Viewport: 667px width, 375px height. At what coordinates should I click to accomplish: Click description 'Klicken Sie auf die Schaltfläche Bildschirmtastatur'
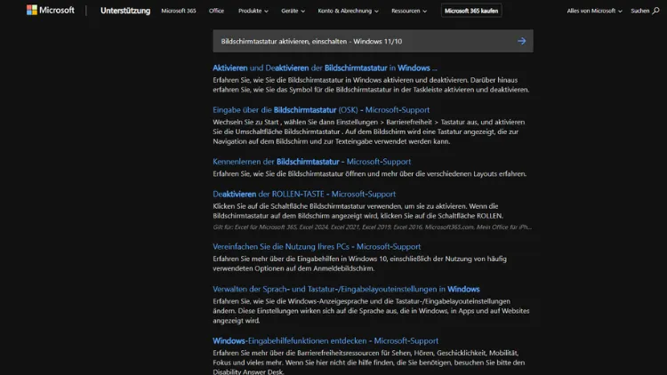tap(358, 211)
